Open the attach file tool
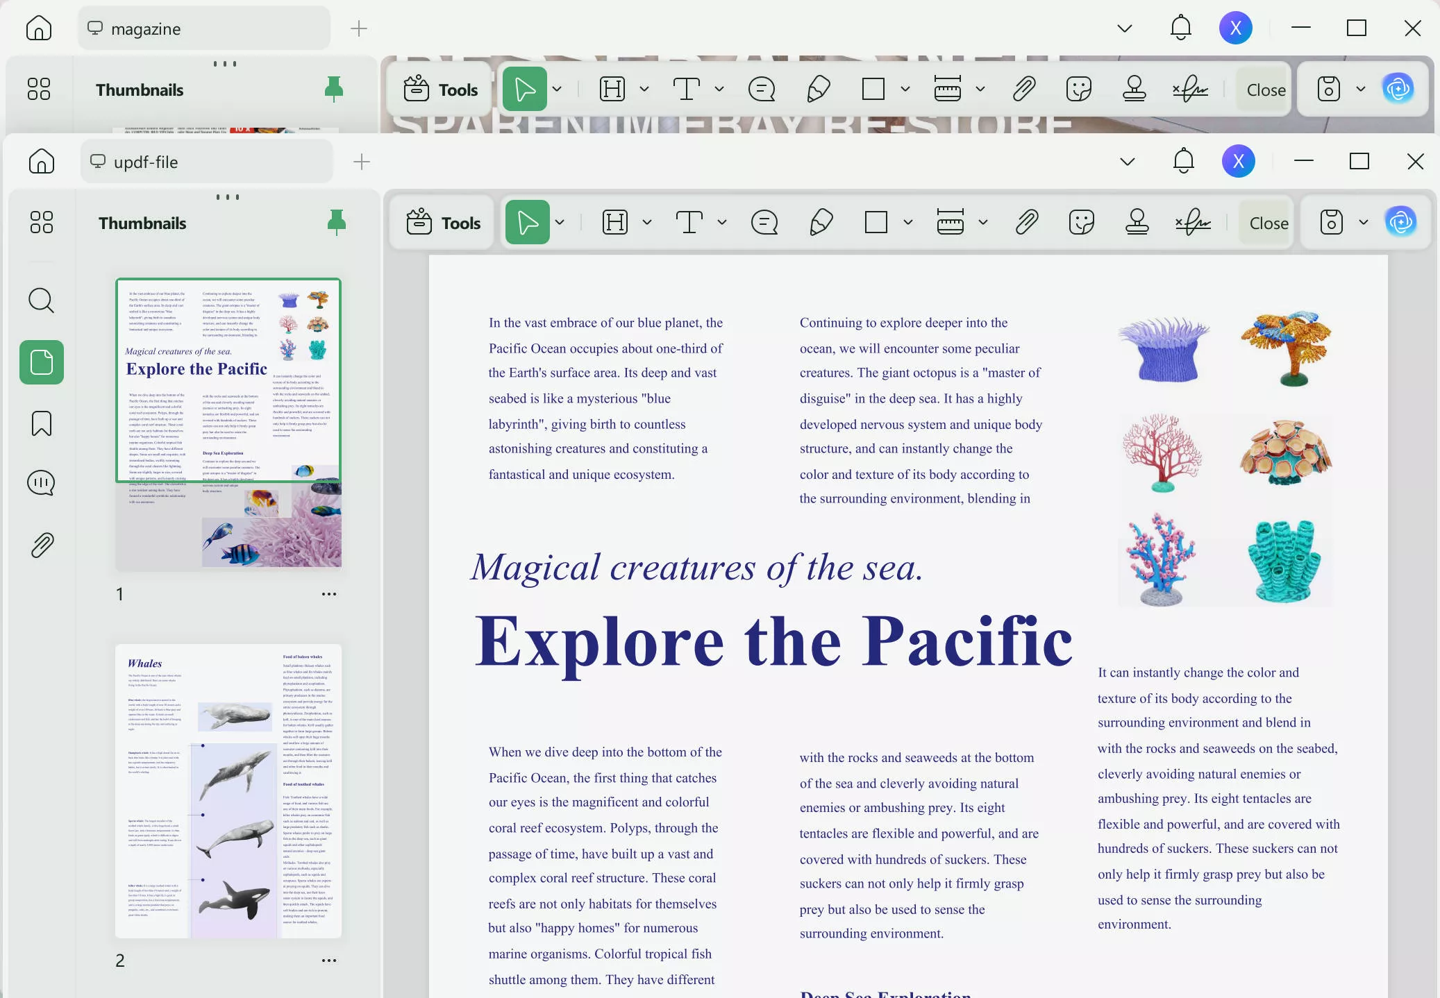The image size is (1440, 998). click(1024, 222)
